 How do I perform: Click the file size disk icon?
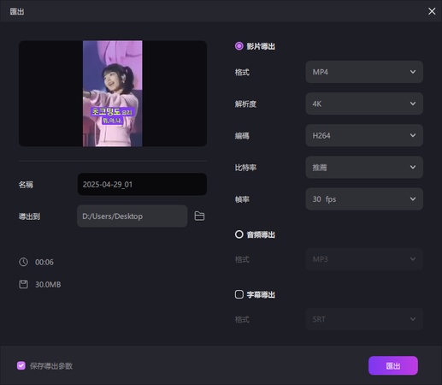click(x=23, y=284)
